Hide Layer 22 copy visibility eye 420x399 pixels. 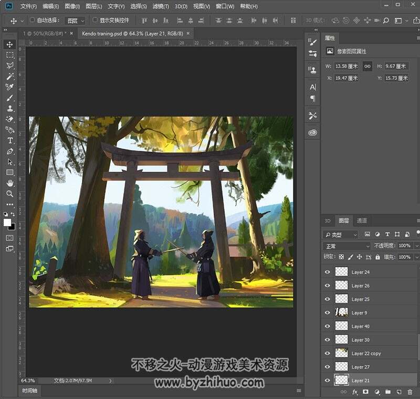327,353
